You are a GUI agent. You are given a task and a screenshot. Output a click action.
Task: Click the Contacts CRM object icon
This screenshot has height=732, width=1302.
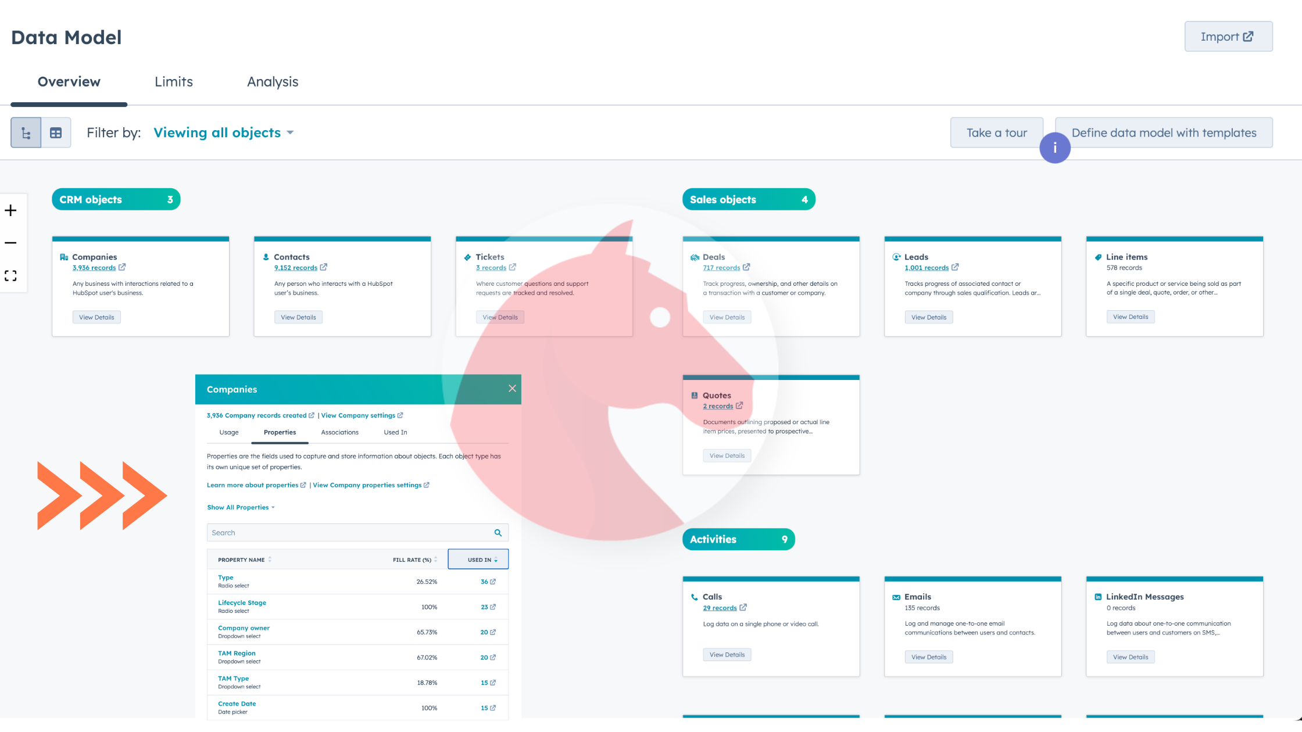pyautogui.click(x=266, y=257)
